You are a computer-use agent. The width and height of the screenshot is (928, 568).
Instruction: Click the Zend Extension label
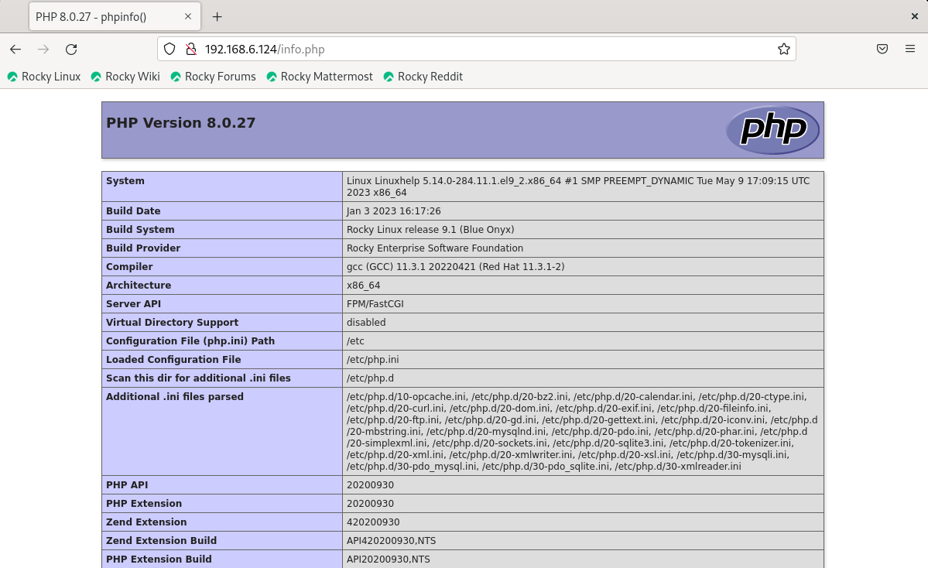coord(146,522)
